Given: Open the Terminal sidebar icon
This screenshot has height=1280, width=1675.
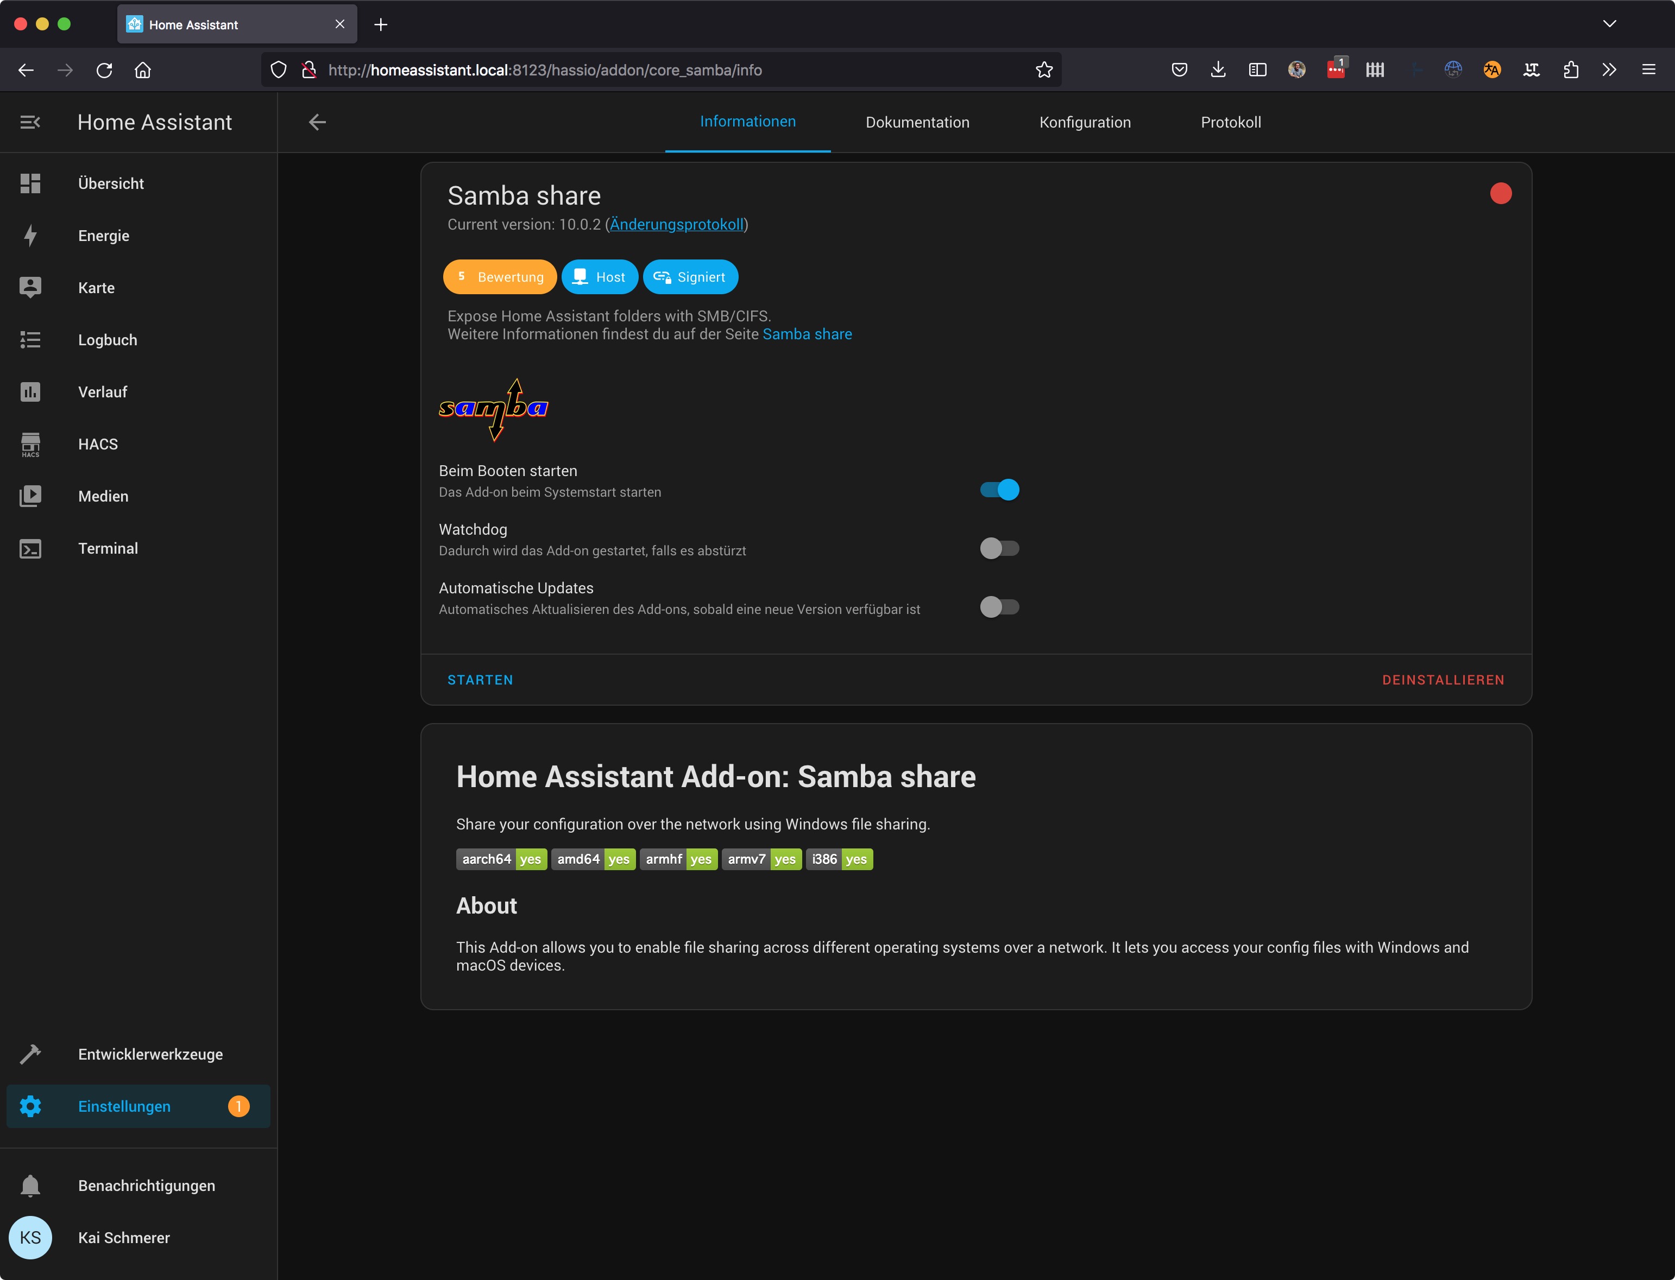Looking at the screenshot, I should [x=30, y=549].
